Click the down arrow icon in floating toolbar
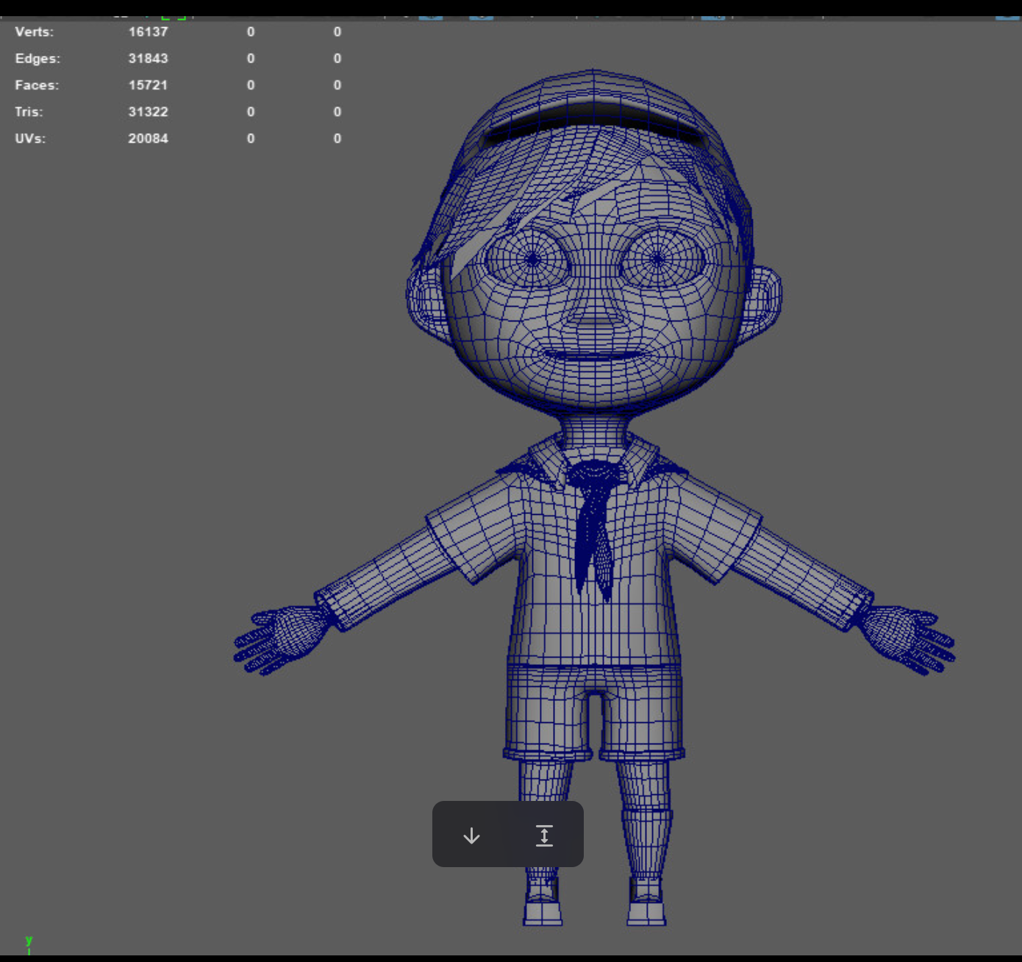Screen dimensions: 1022x962 point(471,835)
